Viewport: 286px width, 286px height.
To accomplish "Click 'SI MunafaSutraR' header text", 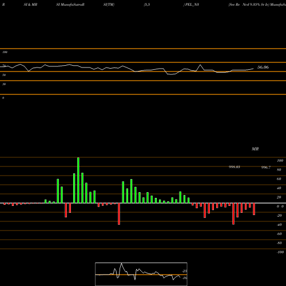I will [70, 5].
